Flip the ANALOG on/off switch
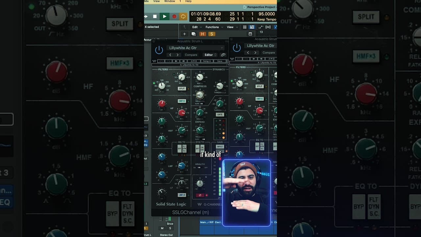Screen dimensions: 421x237 click(199, 167)
